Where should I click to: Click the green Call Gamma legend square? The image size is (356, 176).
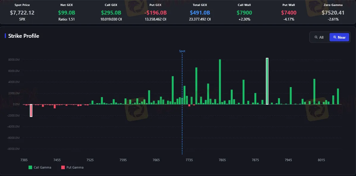click(x=30, y=167)
